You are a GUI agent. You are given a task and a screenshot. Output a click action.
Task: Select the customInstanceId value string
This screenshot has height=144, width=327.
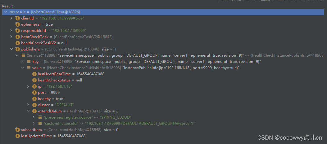[x=140, y=123]
